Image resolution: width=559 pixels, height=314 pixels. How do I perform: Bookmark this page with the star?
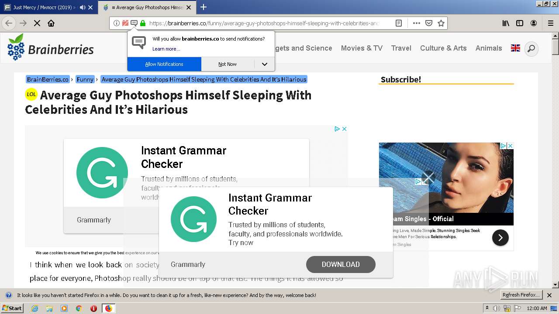(x=441, y=23)
